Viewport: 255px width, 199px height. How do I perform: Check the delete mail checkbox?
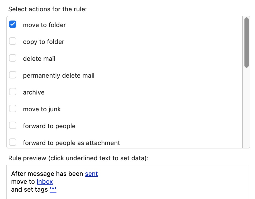tap(13, 58)
